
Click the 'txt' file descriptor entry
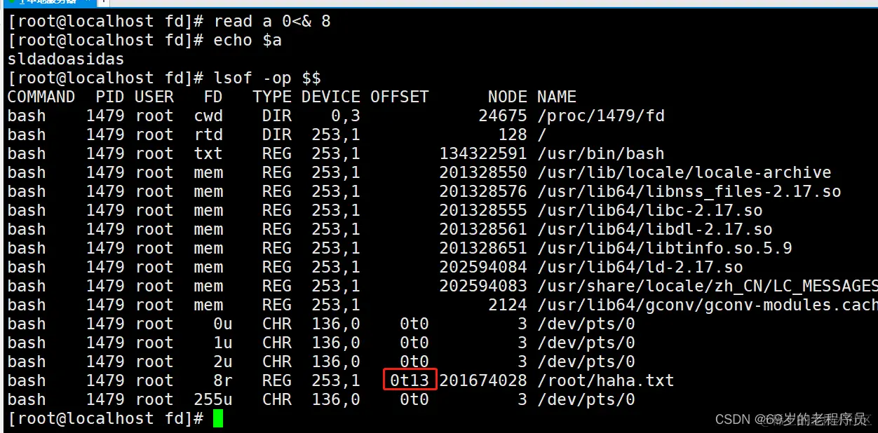coord(208,154)
